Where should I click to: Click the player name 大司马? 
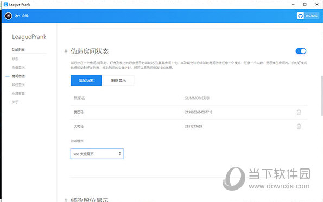pyautogui.click(x=79, y=126)
